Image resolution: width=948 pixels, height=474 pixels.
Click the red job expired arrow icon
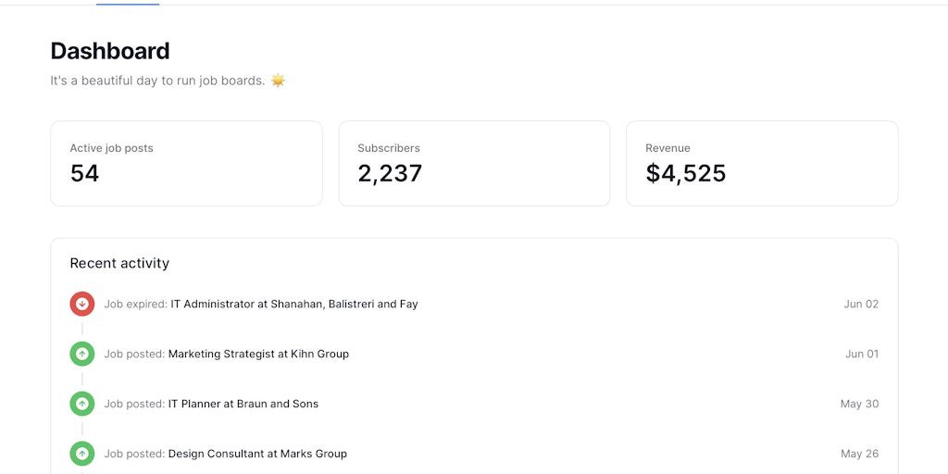82,304
